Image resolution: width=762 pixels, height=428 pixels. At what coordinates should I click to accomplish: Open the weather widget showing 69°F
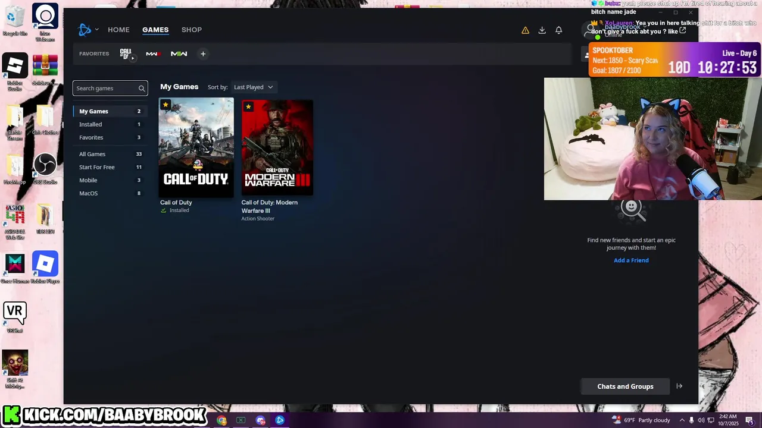pyautogui.click(x=641, y=420)
